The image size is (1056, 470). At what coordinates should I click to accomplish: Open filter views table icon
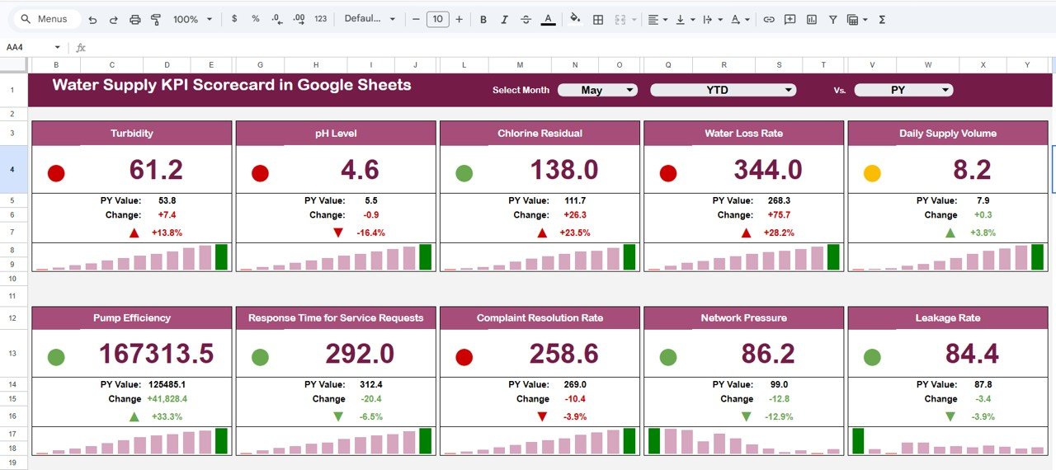[x=853, y=19]
